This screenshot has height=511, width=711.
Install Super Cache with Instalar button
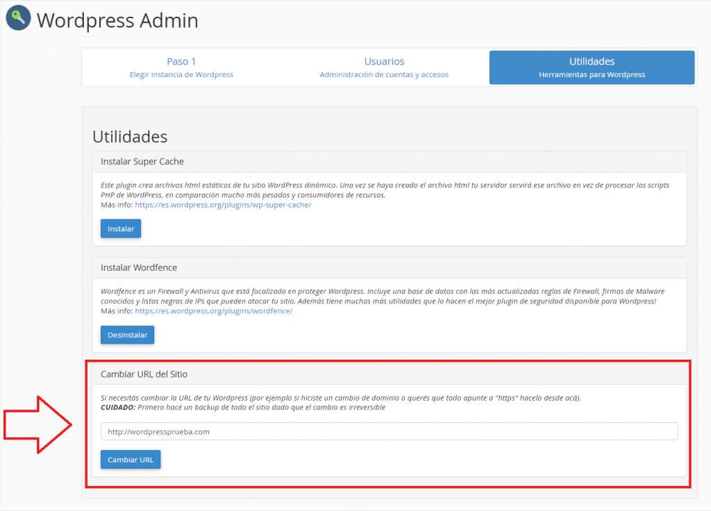coord(121,228)
